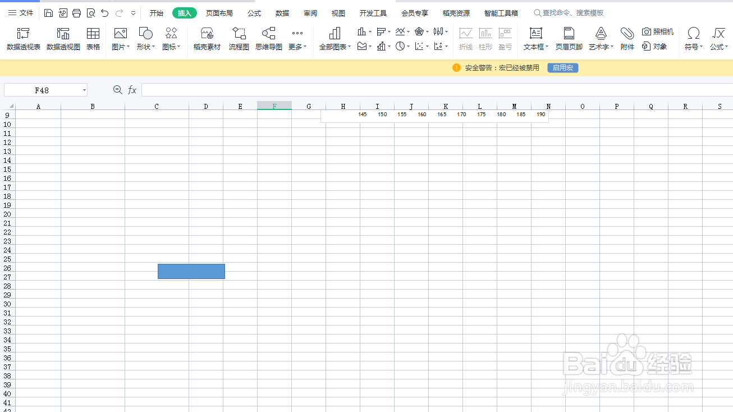Select the blue rectangle shape

191,271
